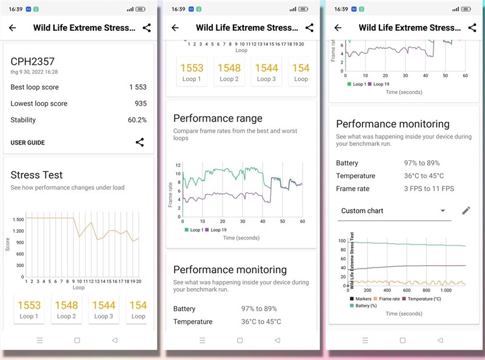Tap device name CPH2357

pos(33,62)
